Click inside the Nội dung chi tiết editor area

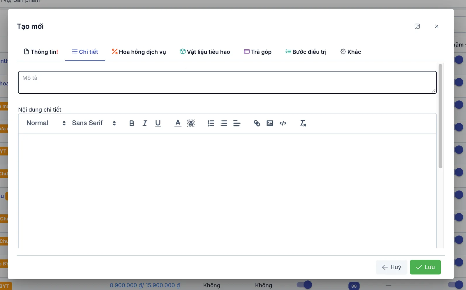tap(227, 191)
